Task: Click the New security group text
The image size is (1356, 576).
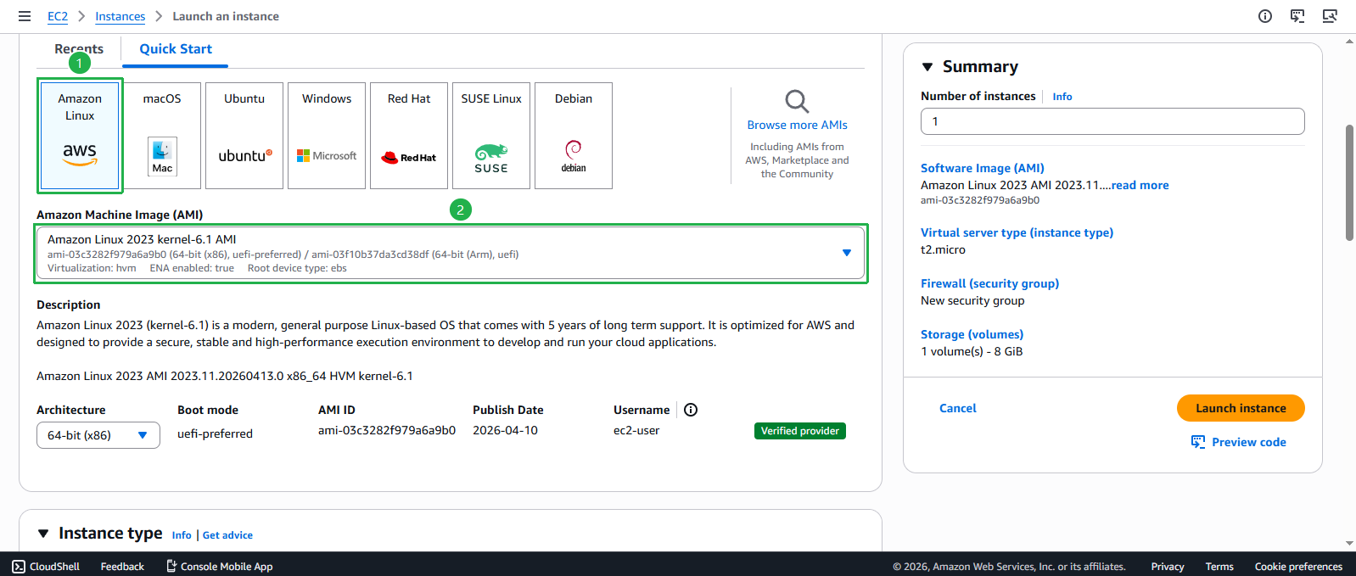Action: pyautogui.click(x=972, y=300)
